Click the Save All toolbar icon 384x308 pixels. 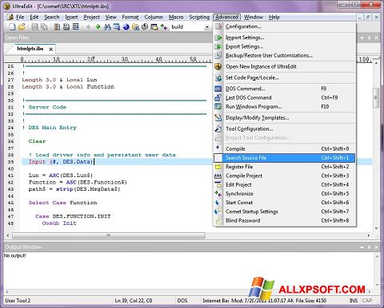[x=44, y=26]
